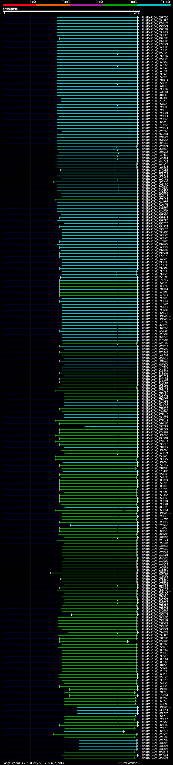Open hit UniRef100_A9XUG6
The width and height of the screenshot is (173, 765).
[155, 41]
